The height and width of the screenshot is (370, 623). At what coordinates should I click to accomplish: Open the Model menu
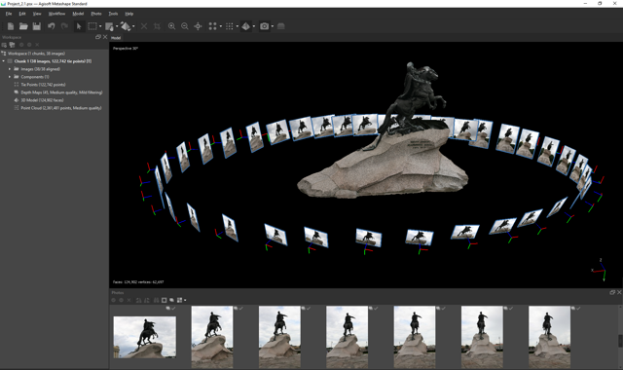78,14
